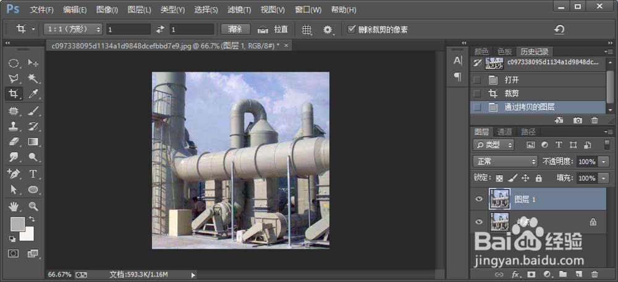Open the Crop tool preset picker arrow
The width and height of the screenshot is (618, 282).
33,30
